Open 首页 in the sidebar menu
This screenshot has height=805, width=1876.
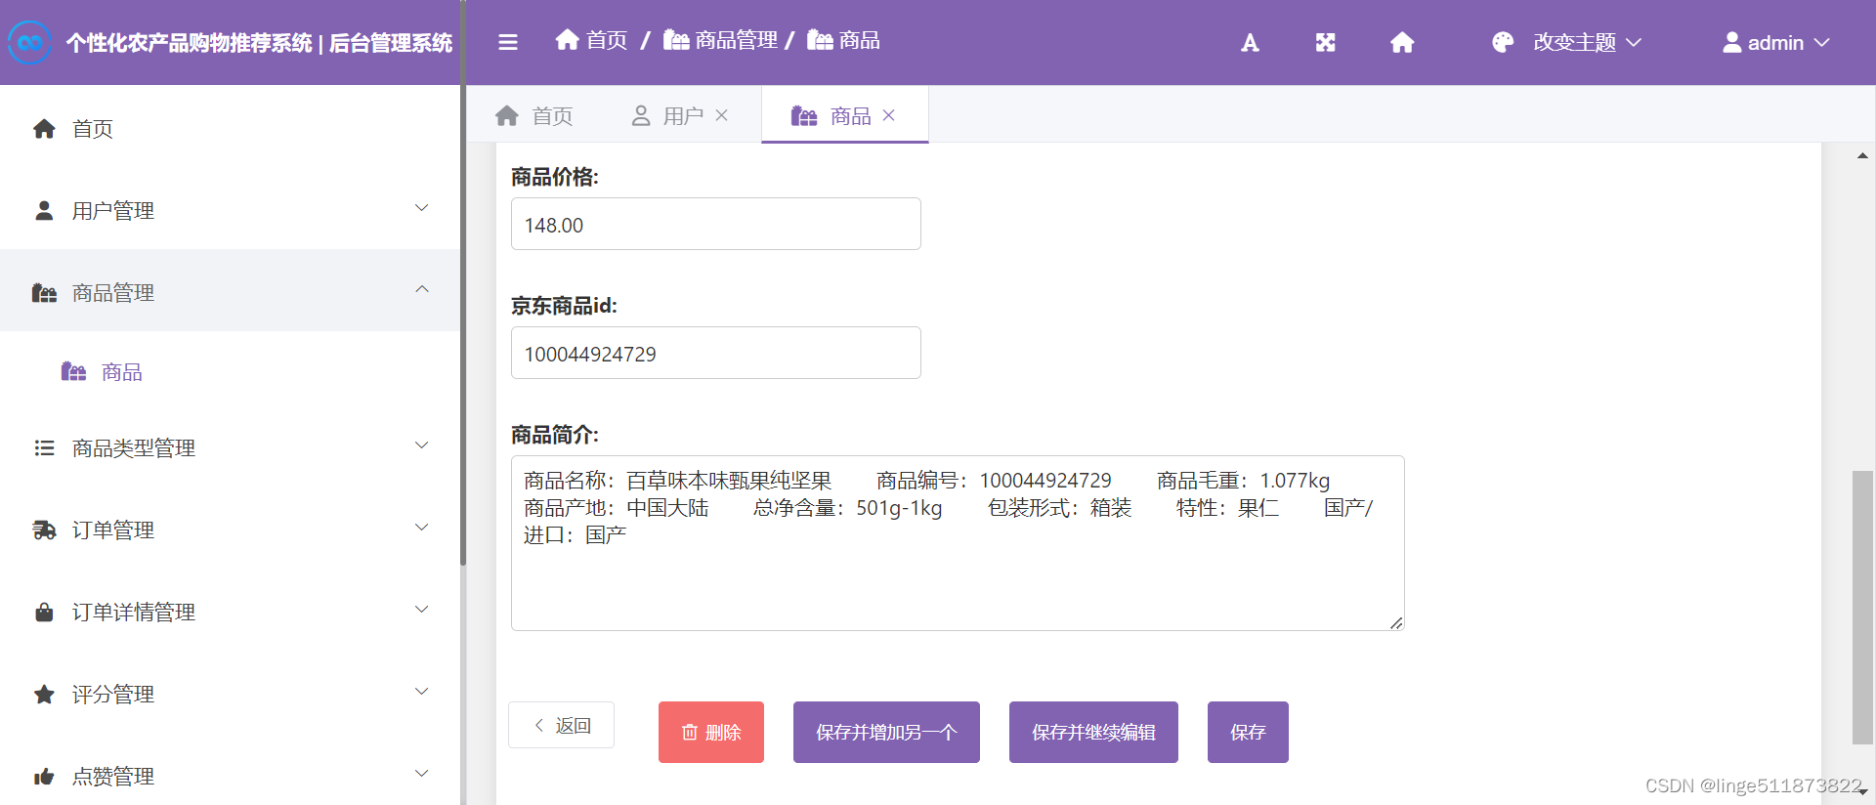[230, 128]
